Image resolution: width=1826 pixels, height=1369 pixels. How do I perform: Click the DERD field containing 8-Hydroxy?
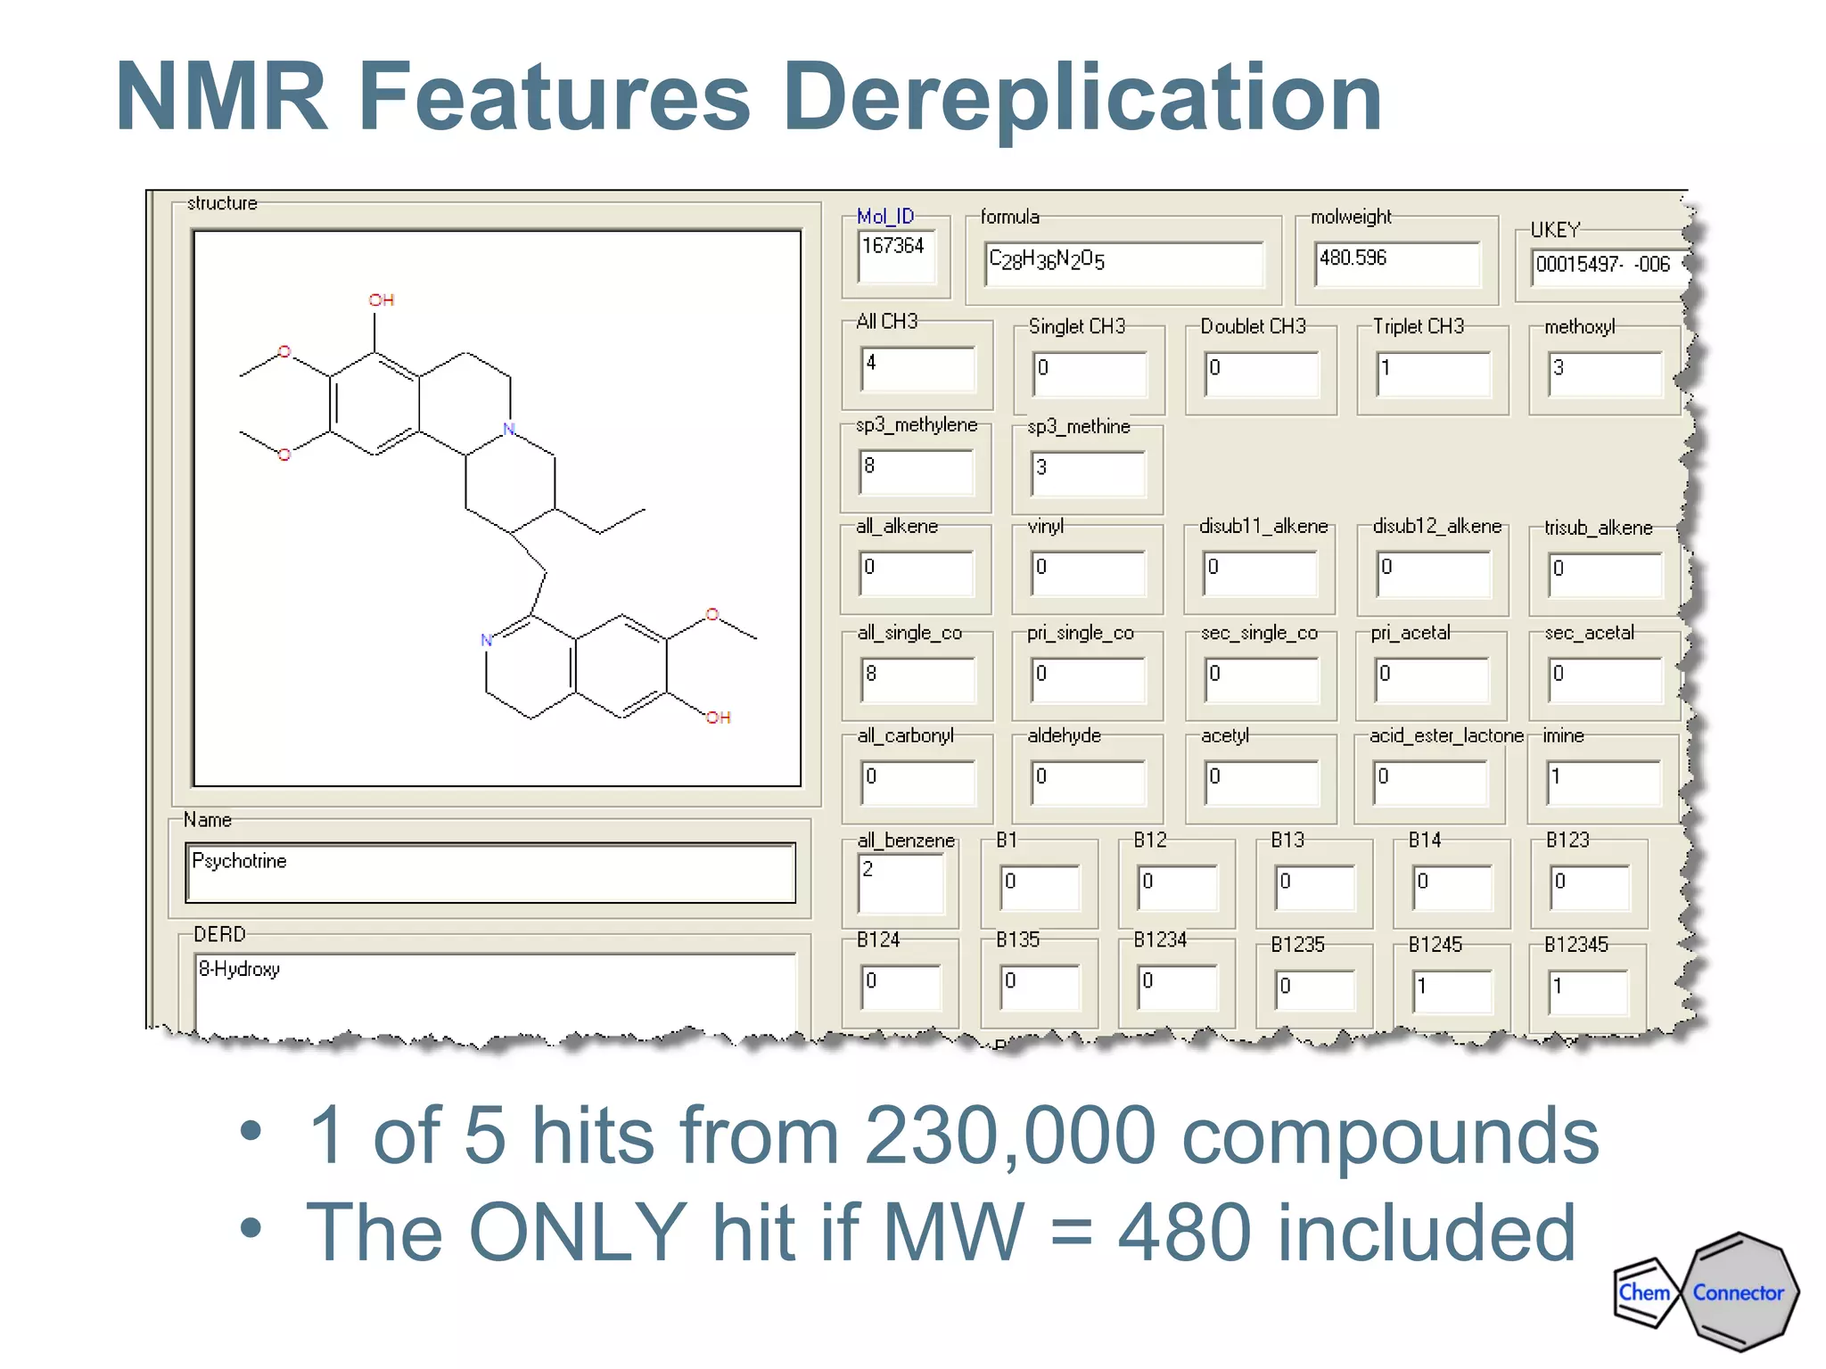click(x=495, y=992)
